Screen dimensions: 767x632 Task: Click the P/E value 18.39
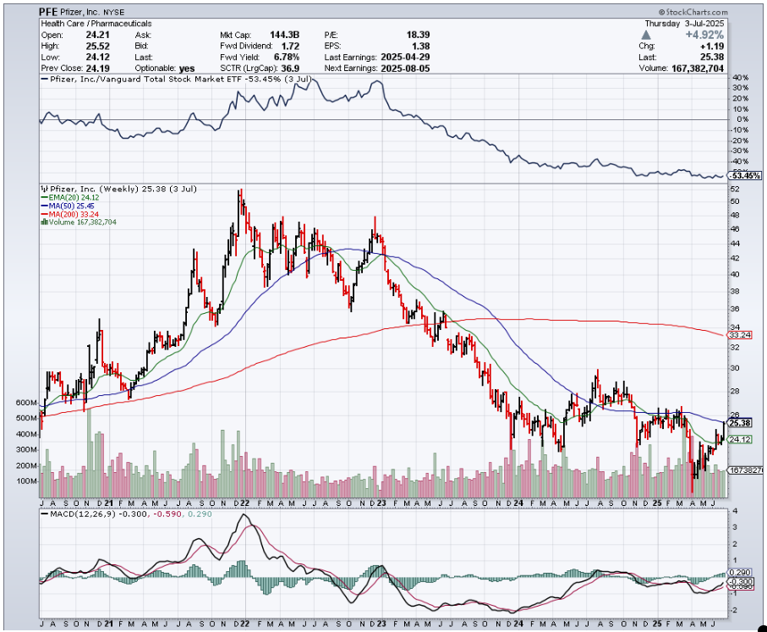pyautogui.click(x=418, y=35)
